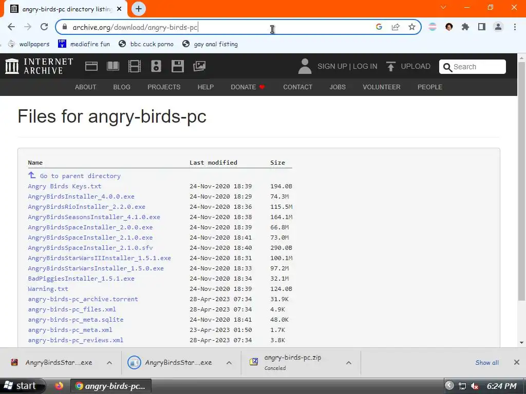Open angry-birds-pc_archive.torrent
The height and width of the screenshot is (394, 526).
[83, 299]
